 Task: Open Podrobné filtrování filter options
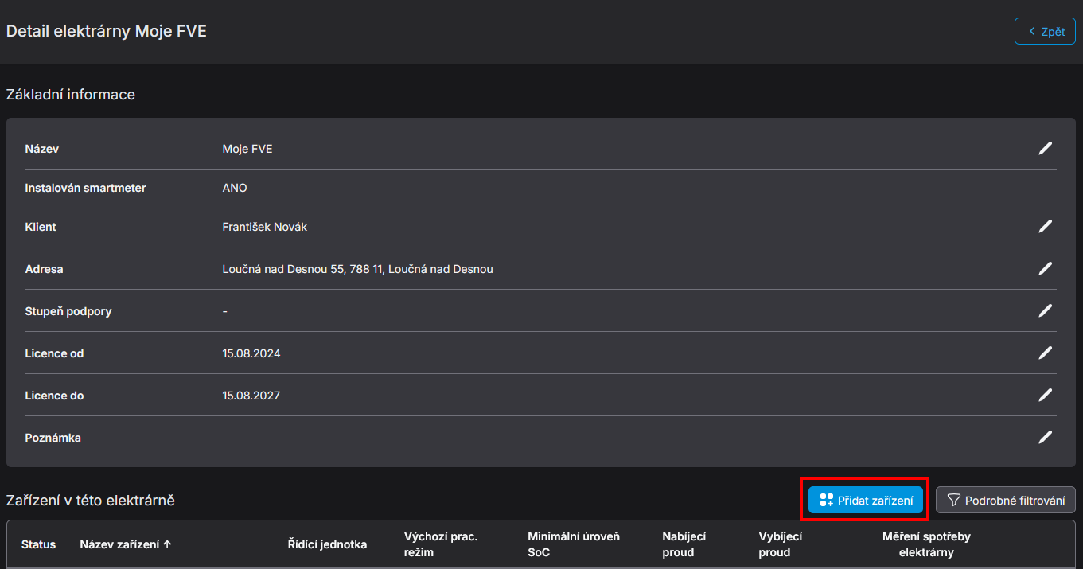1006,501
